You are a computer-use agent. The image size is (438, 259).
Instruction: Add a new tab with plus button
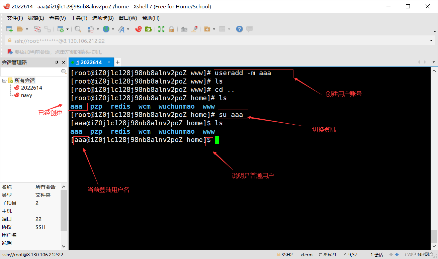(117, 62)
